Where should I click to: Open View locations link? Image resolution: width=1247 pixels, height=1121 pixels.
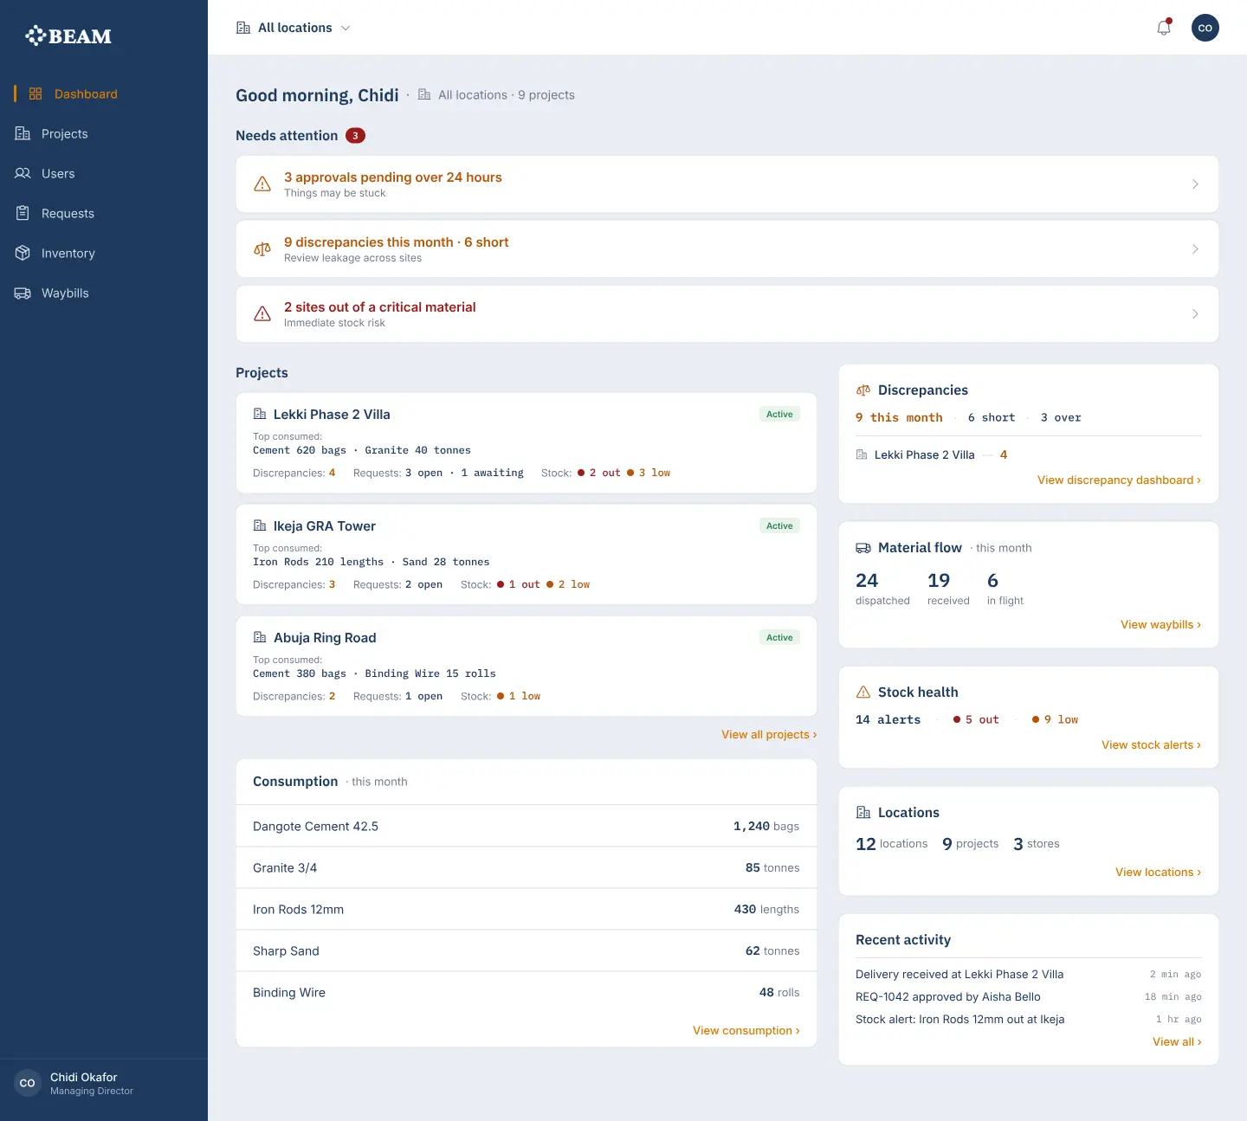coord(1158,872)
